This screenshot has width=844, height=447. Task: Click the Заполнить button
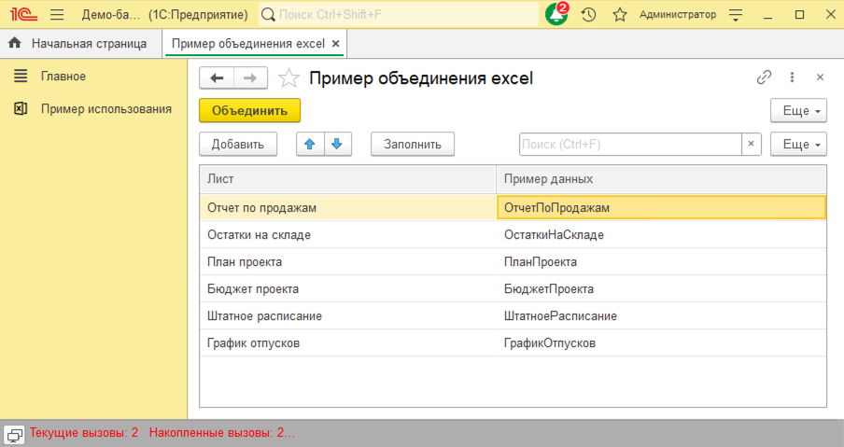[413, 144]
